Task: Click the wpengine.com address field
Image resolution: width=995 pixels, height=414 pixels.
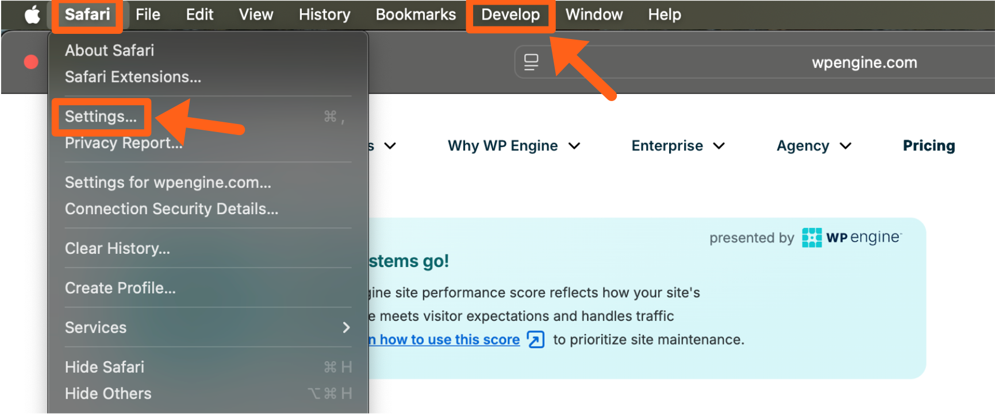Action: click(863, 63)
